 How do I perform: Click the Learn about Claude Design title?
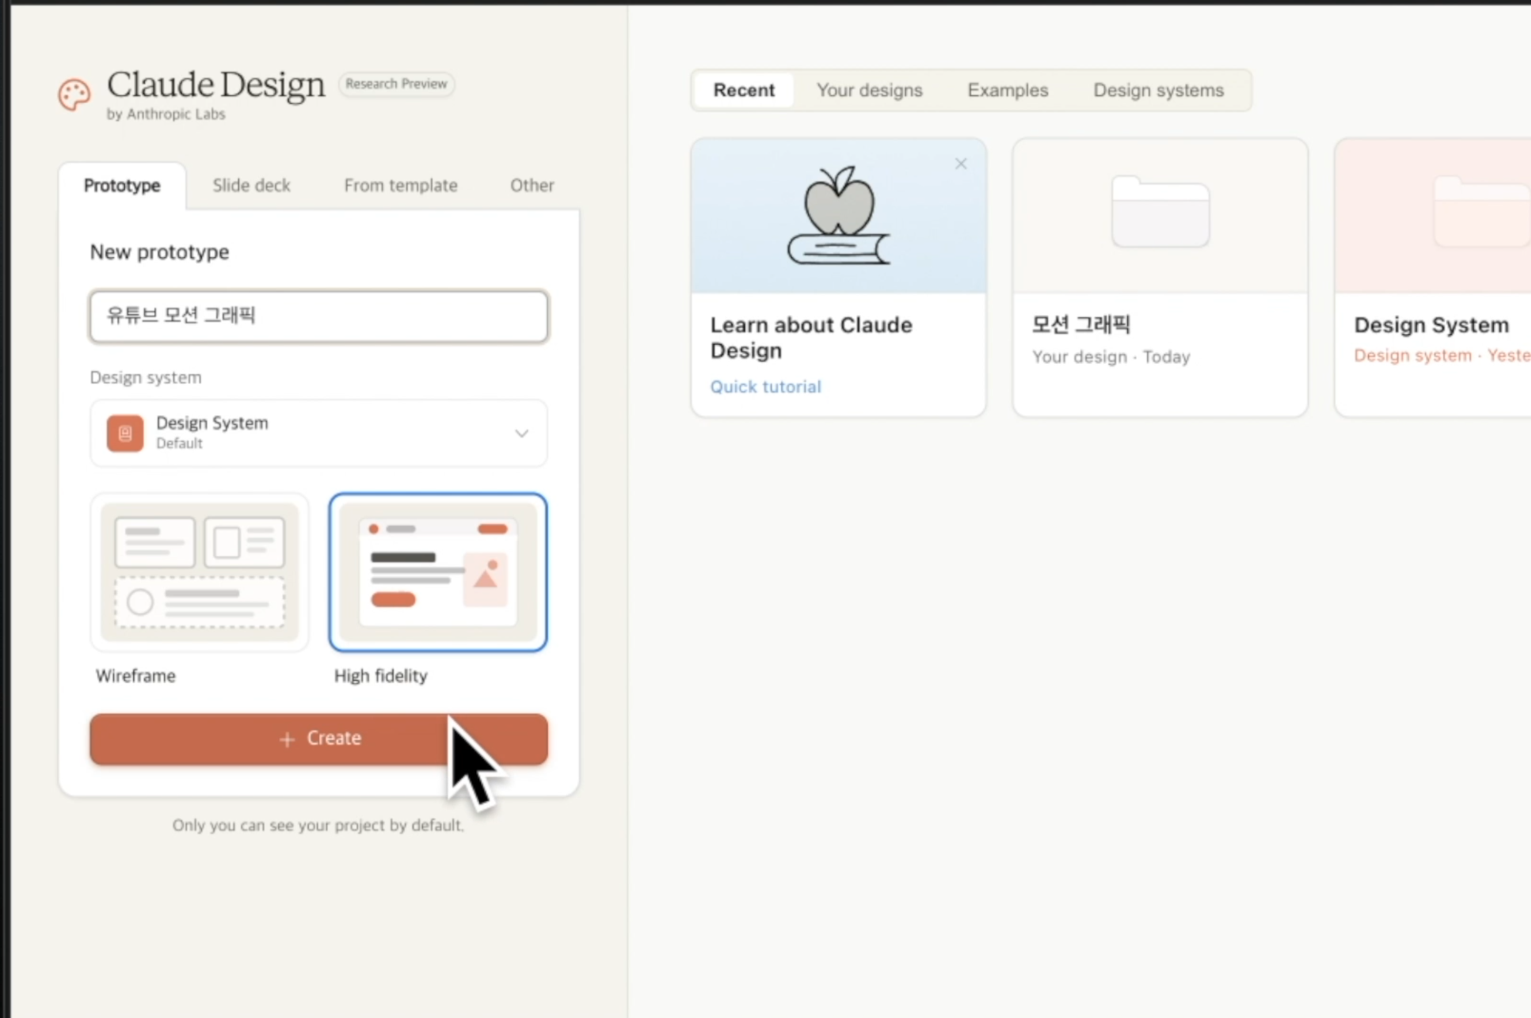pyautogui.click(x=811, y=338)
